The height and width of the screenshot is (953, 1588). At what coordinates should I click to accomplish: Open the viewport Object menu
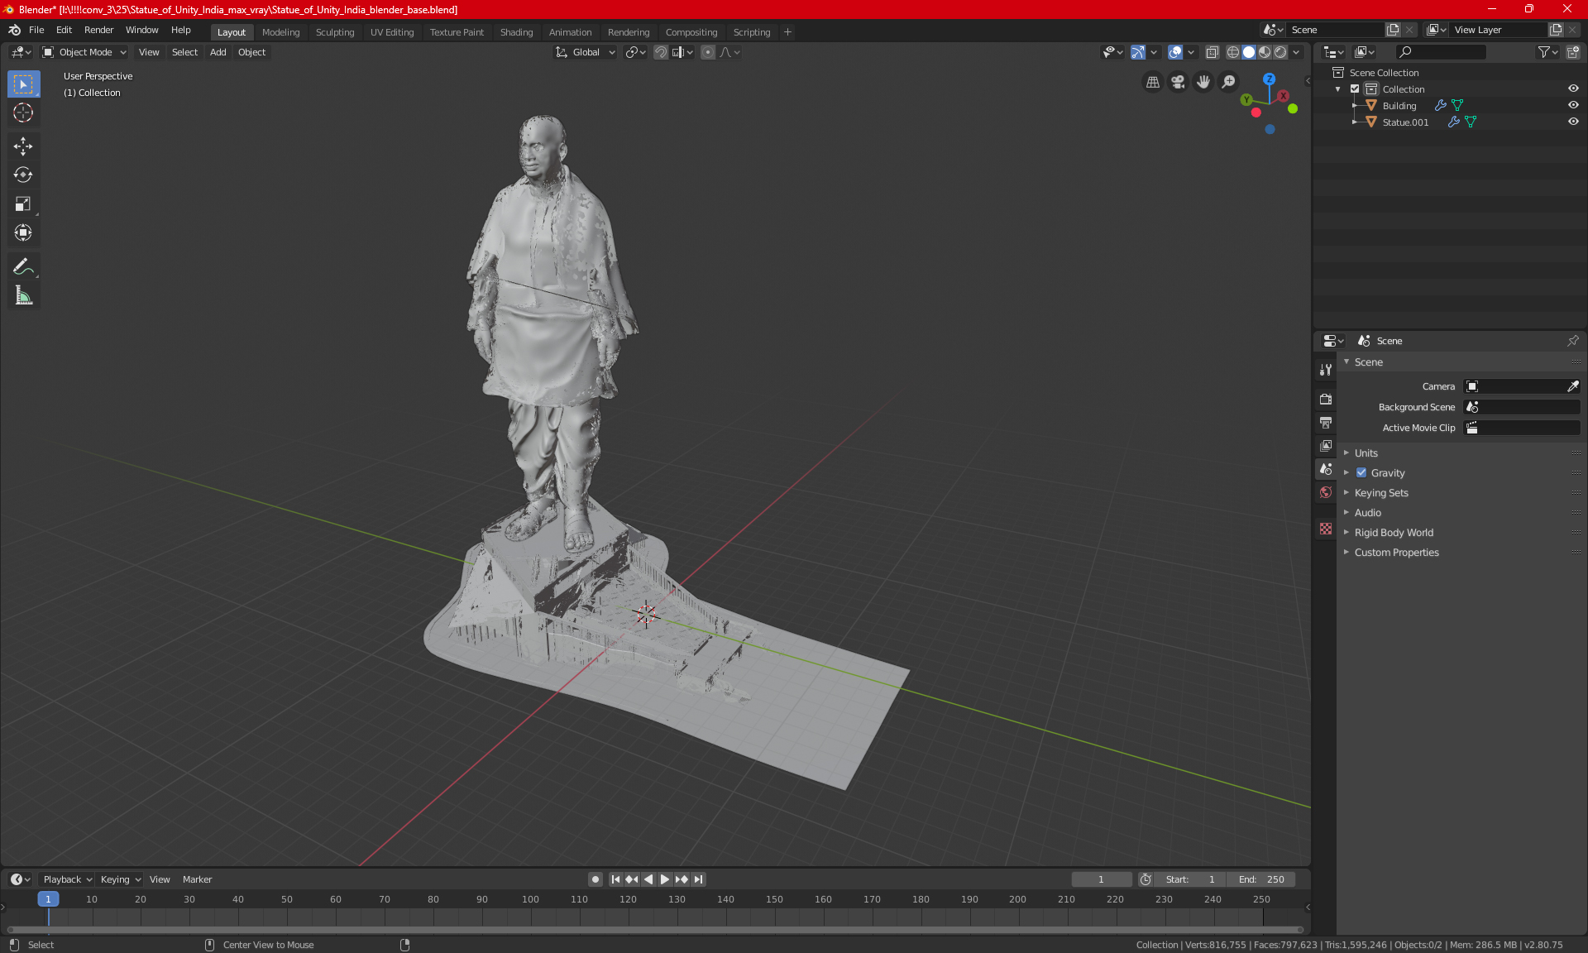[x=251, y=52]
